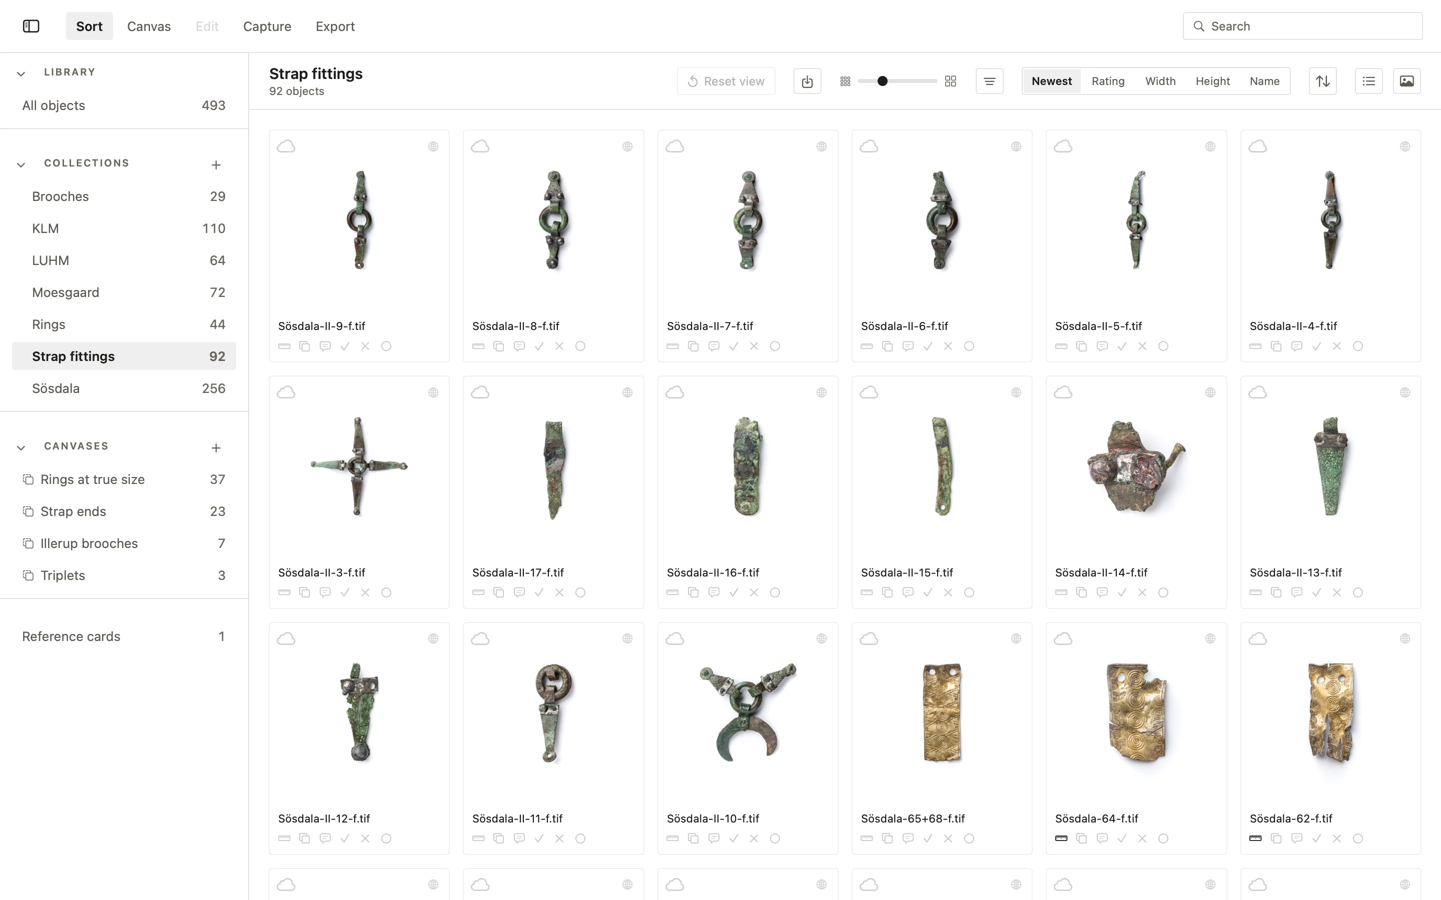Open Sösdala-65+68-f.tif gold foil thumbnail
The width and height of the screenshot is (1441, 900).
click(x=942, y=712)
